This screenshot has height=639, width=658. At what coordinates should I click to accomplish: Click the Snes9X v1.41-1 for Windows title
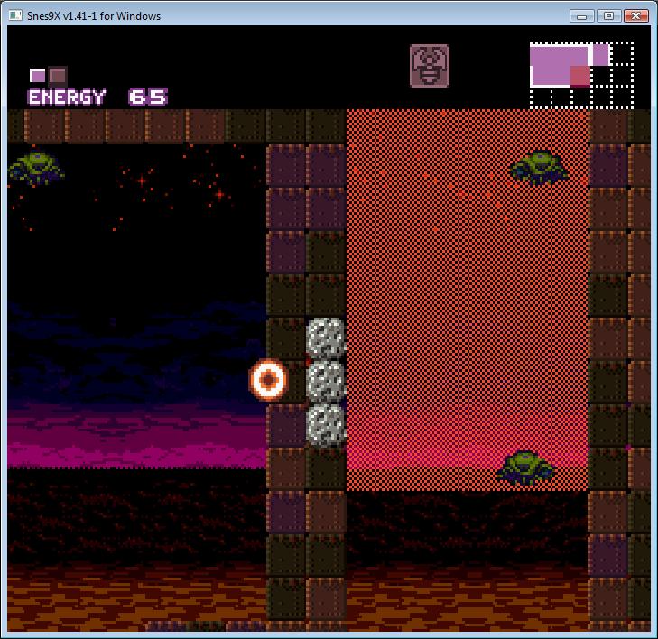[94, 16]
